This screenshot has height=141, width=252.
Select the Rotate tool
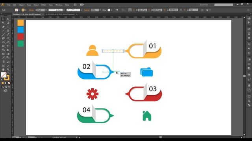(x=3, y=42)
